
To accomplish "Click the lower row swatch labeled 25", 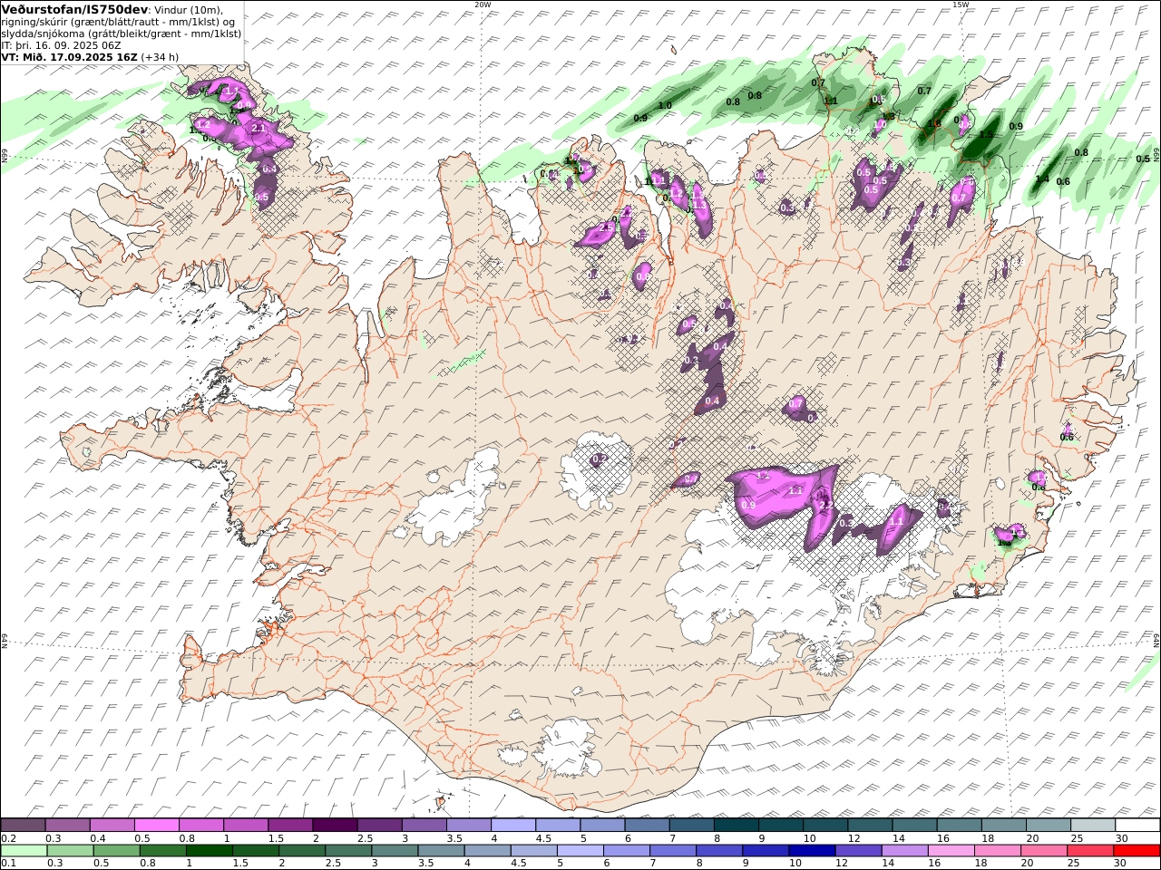I will [x=1088, y=850].
